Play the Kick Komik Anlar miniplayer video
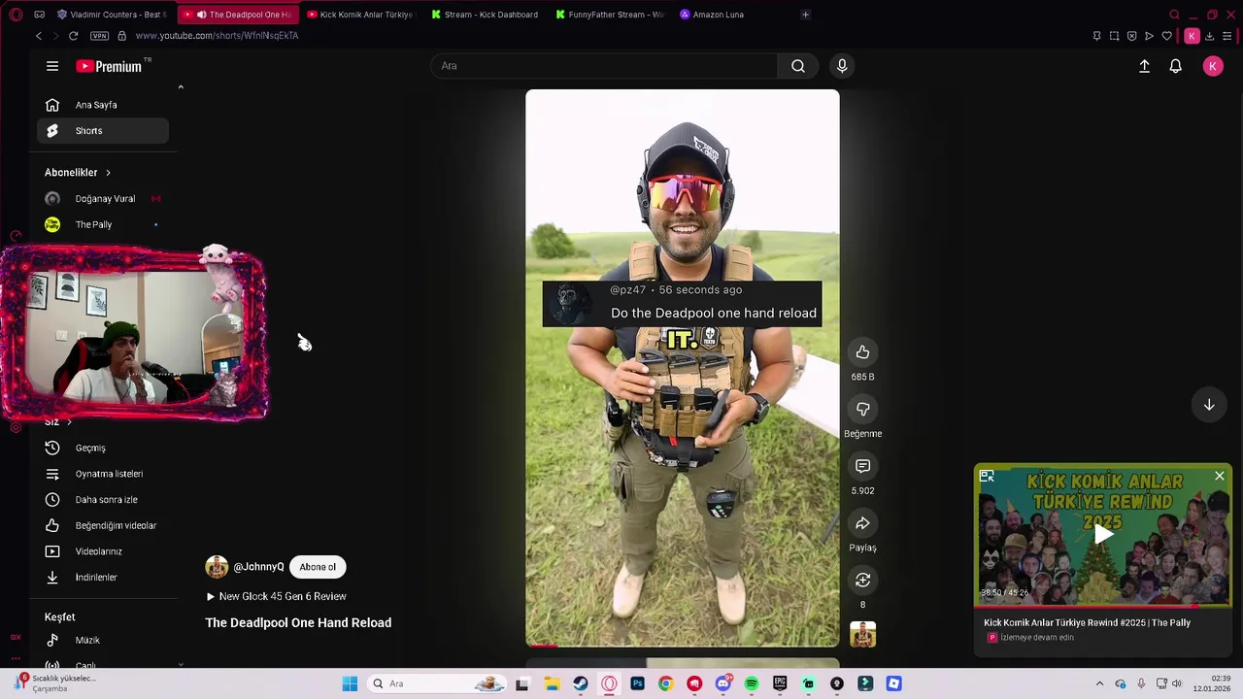This screenshot has height=699, width=1243. 1103,534
